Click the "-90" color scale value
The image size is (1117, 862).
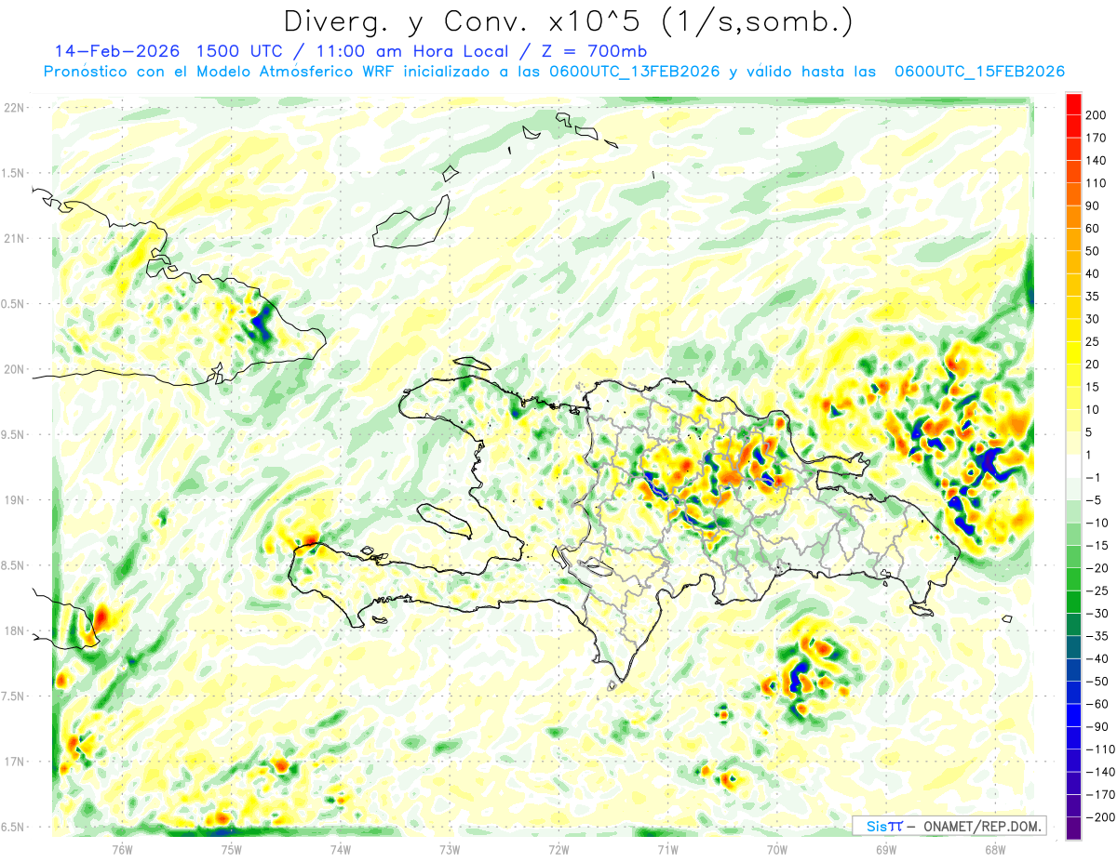[1099, 727]
